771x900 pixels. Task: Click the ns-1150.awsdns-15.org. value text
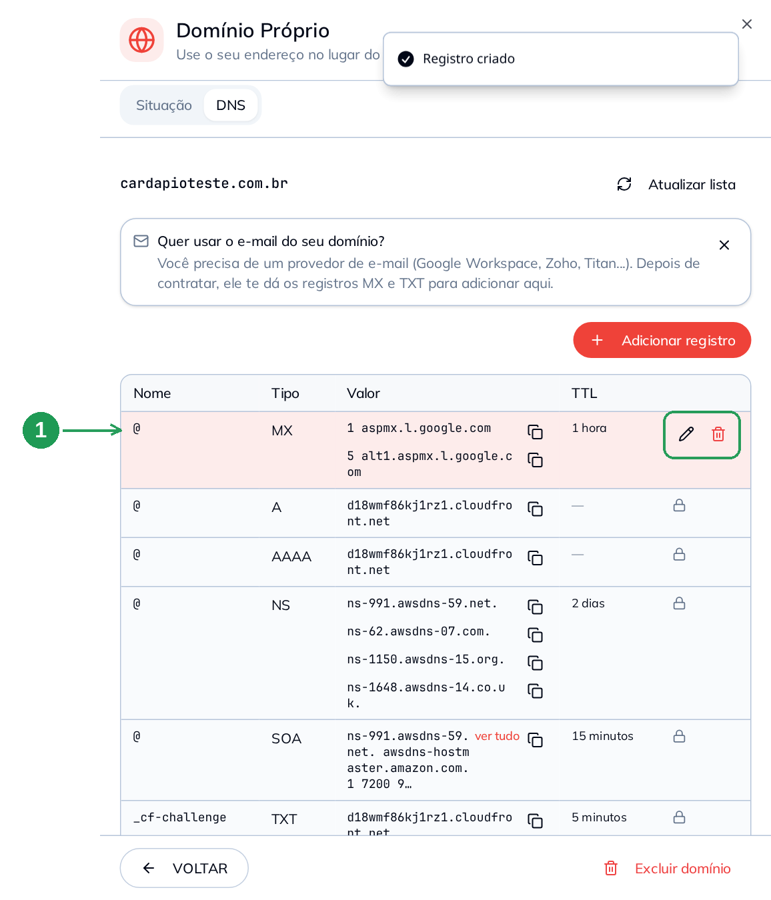(x=426, y=659)
